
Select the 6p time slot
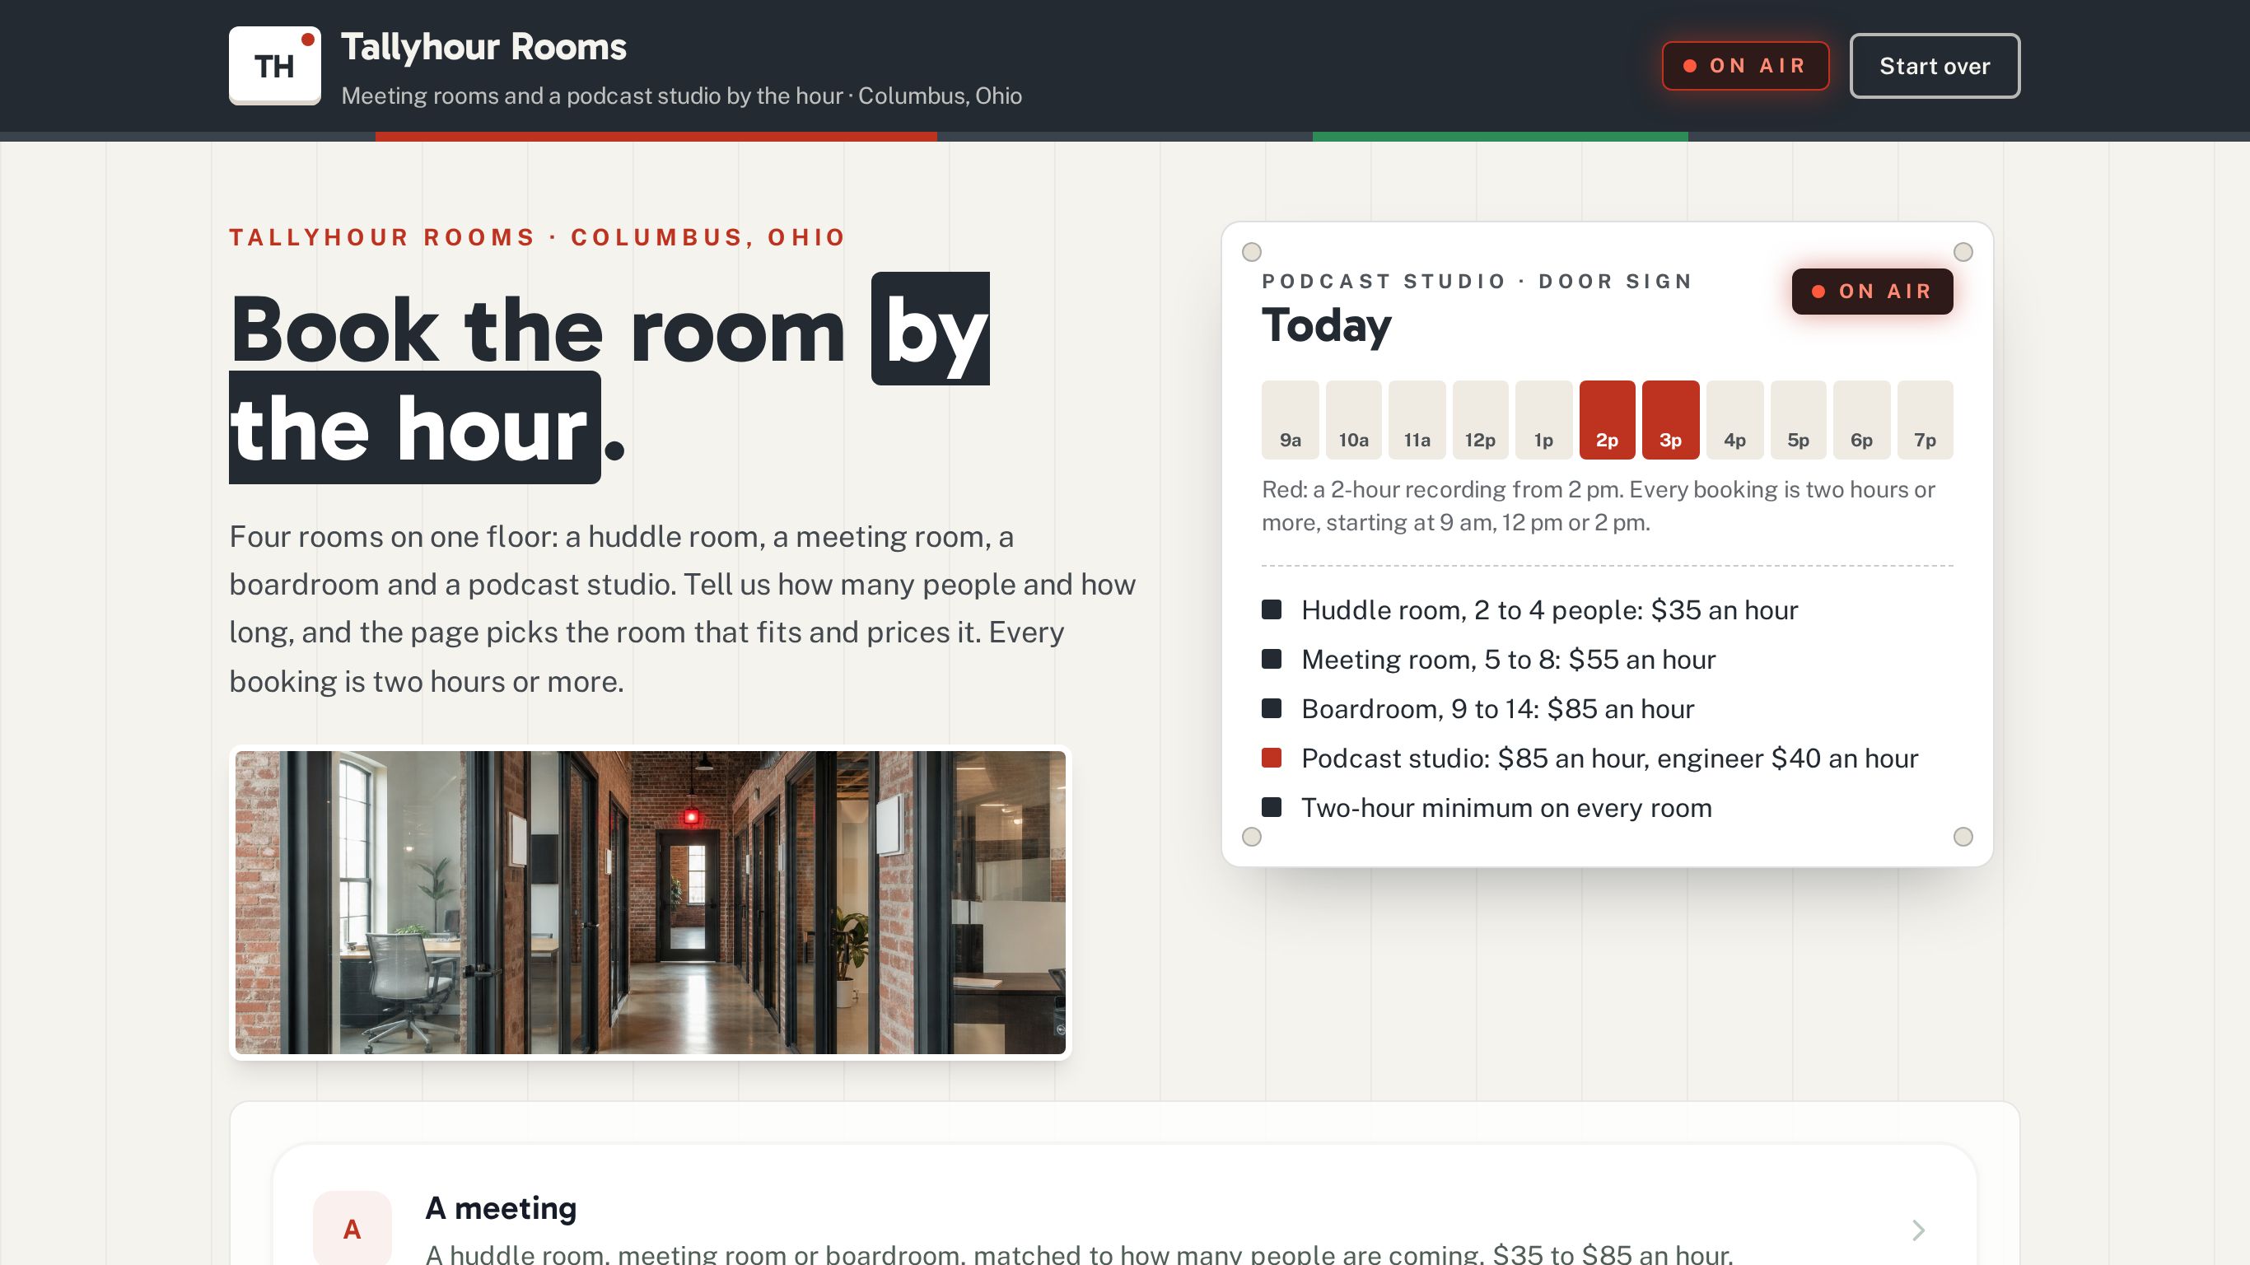coord(1861,419)
